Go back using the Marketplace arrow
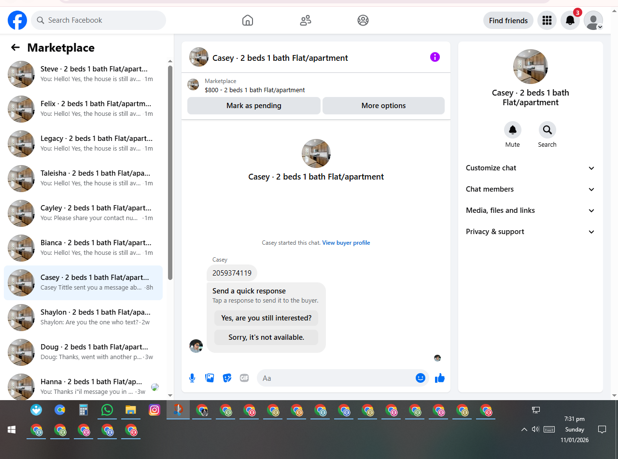Viewport: 618px width, 459px height. pos(15,47)
